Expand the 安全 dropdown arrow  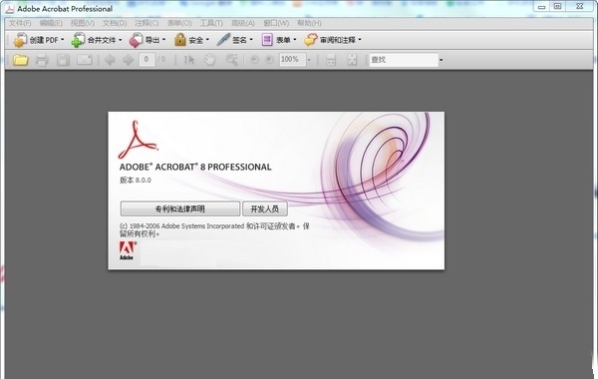tap(208, 39)
